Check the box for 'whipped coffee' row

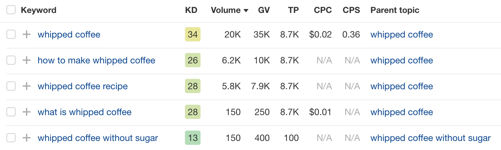coord(11,35)
